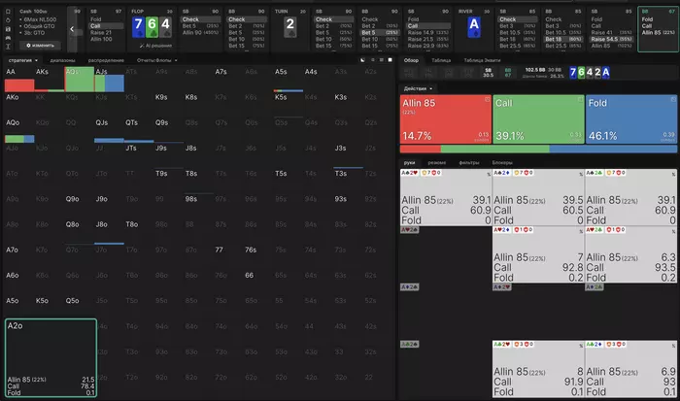
Task: Choose Allin 90 action on flop
Action: [201, 32]
